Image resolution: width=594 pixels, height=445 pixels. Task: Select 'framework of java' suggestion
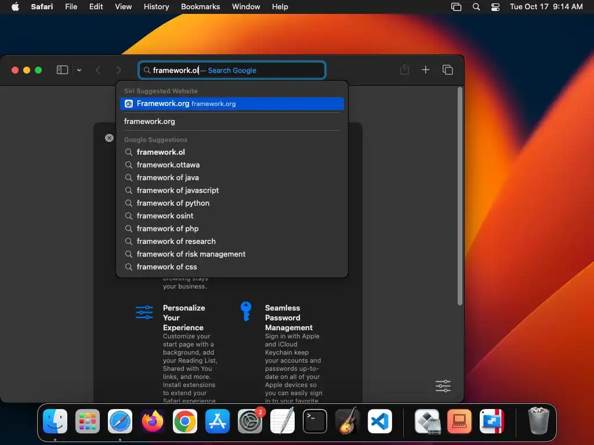pyautogui.click(x=232, y=177)
